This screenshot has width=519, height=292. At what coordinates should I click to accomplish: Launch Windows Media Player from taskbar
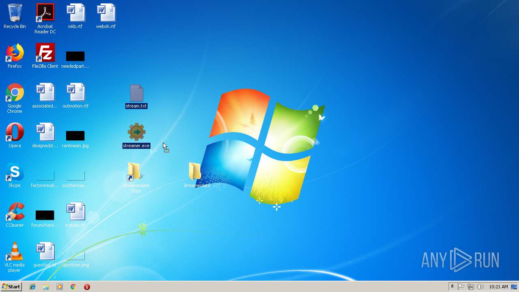tap(60, 287)
